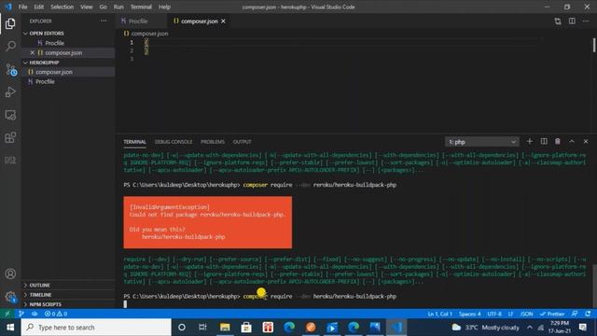Screen dimensions: 597x336
Task: Open the View menu
Action: pyautogui.click(x=87, y=7)
